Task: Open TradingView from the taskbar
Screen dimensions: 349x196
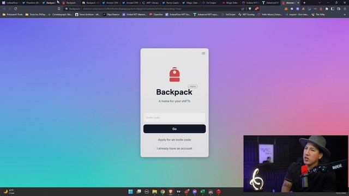Action: [179, 192]
